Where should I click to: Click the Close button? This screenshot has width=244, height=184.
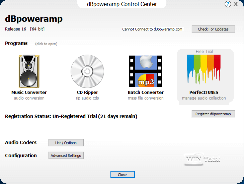coord(123,175)
